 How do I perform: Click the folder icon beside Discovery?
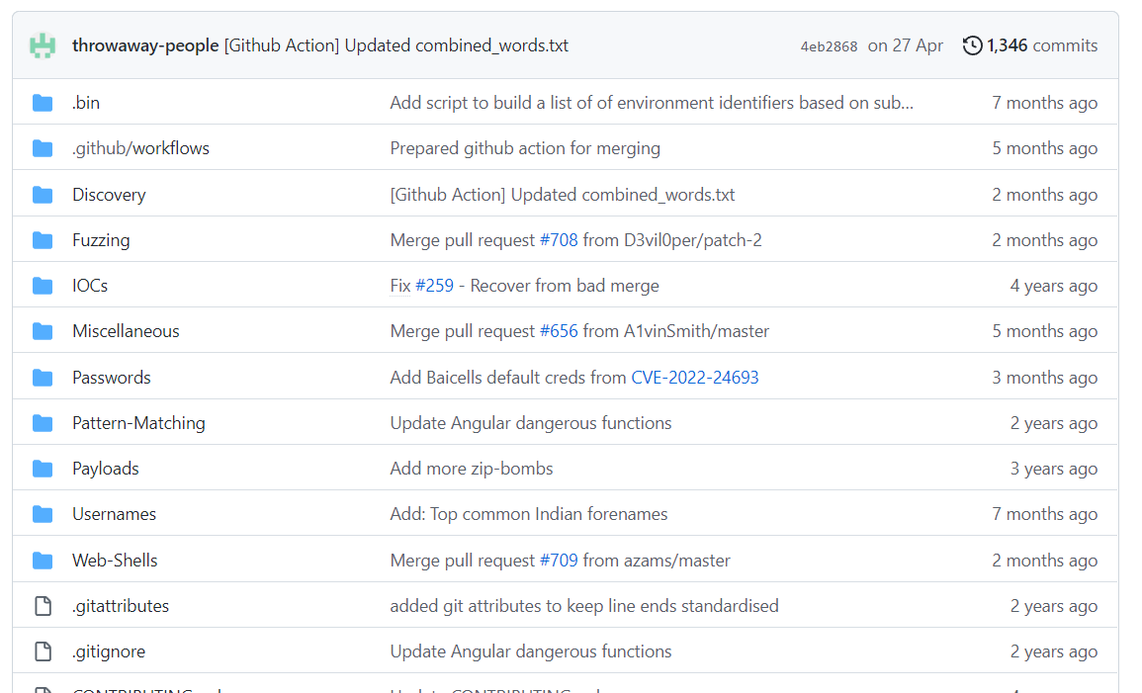coord(43,194)
